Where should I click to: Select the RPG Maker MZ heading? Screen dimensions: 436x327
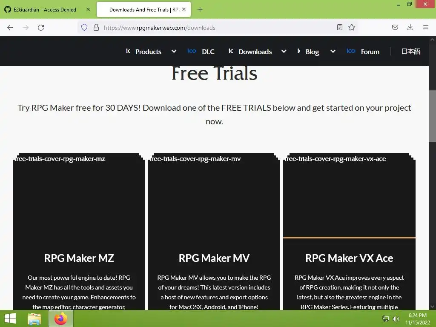(79, 258)
